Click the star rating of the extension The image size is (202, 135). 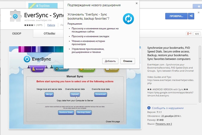tap(29, 25)
